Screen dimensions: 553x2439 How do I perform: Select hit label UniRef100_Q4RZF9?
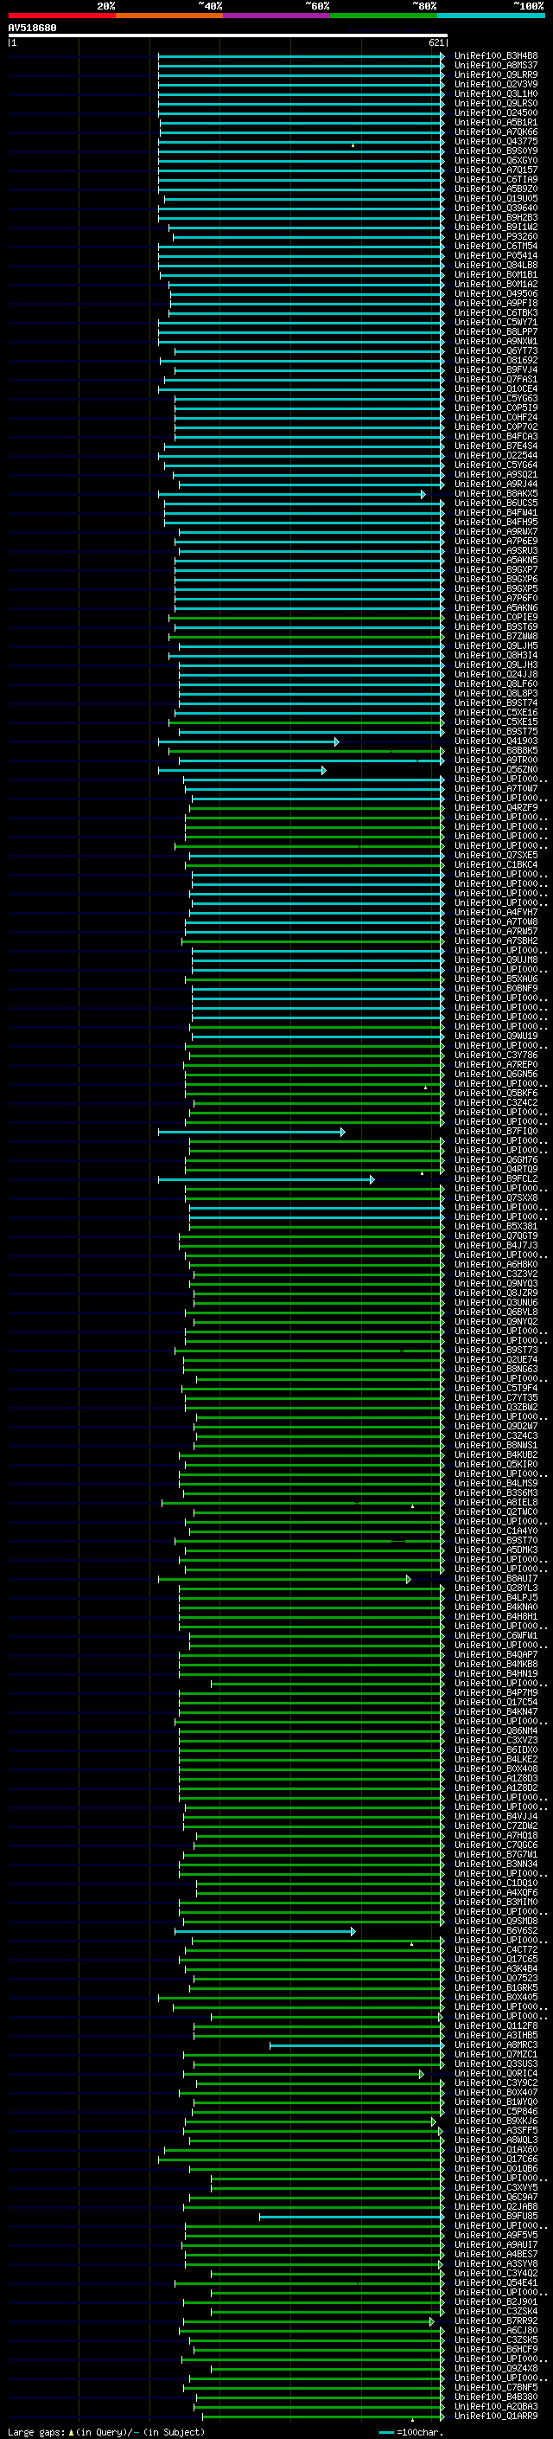[x=496, y=807]
